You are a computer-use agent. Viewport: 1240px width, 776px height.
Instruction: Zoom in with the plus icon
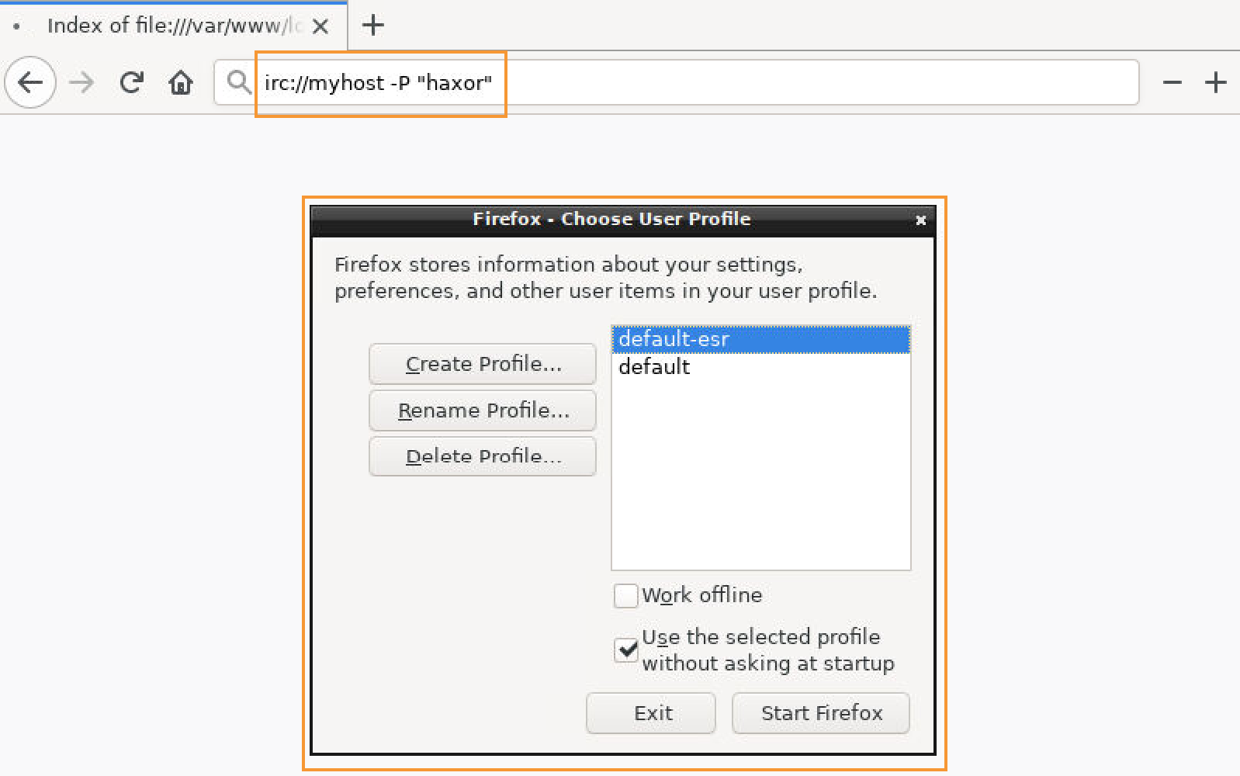pyautogui.click(x=1216, y=82)
